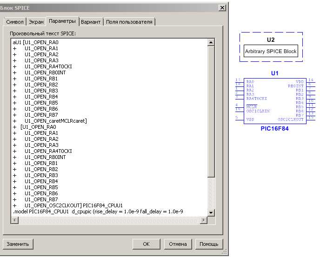Image resolution: width=320 pixels, height=257 pixels.
Task: Click the MCLR pin on U1
Action: (x=252, y=107)
